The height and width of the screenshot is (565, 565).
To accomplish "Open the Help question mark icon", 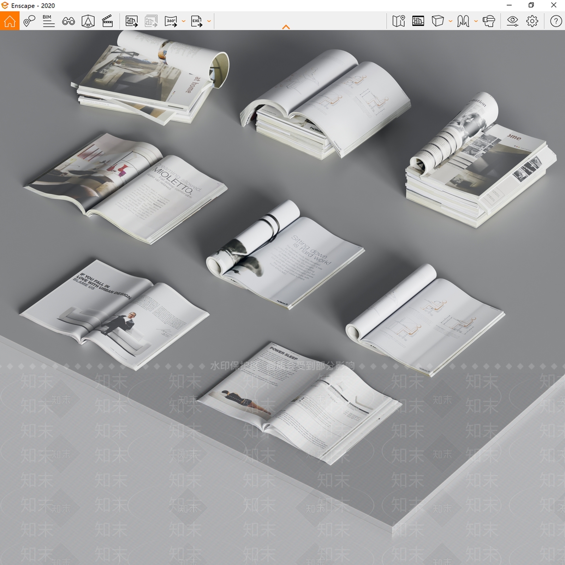I will pyautogui.click(x=556, y=21).
